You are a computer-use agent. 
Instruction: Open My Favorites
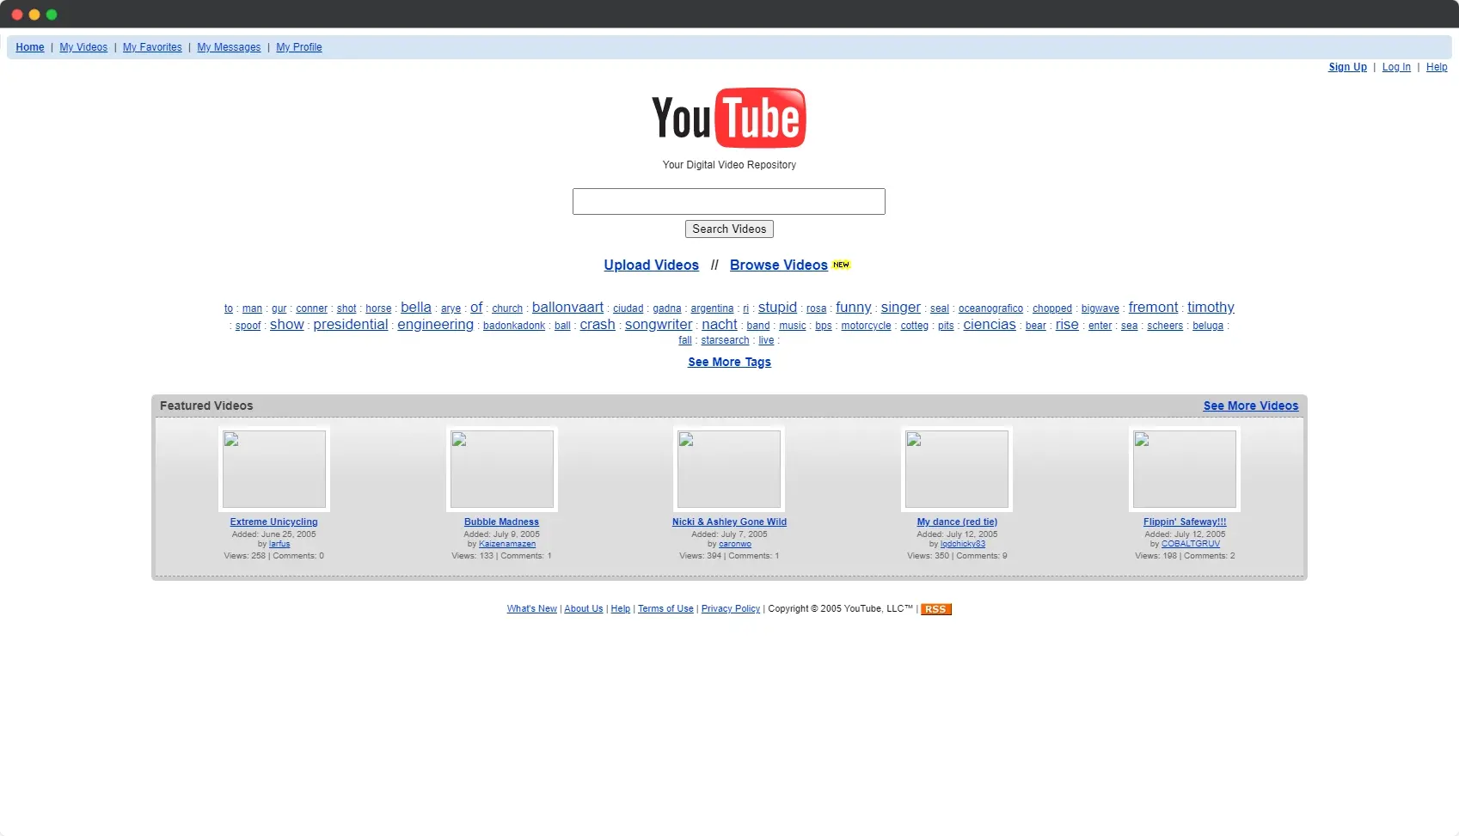tap(152, 47)
